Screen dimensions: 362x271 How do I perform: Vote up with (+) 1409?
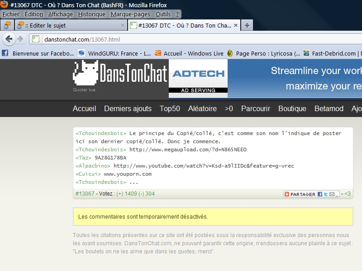tap(127, 194)
